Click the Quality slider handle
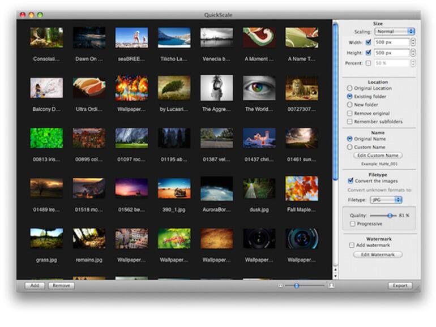The width and height of the screenshot is (436, 327). click(390, 216)
